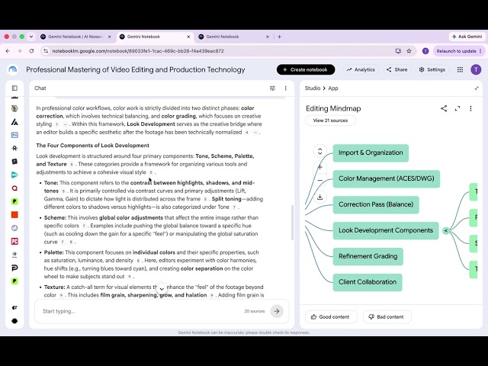Open the blue card source icon in sidebar
The width and height of the screenshot is (488, 366).
pos(14,135)
